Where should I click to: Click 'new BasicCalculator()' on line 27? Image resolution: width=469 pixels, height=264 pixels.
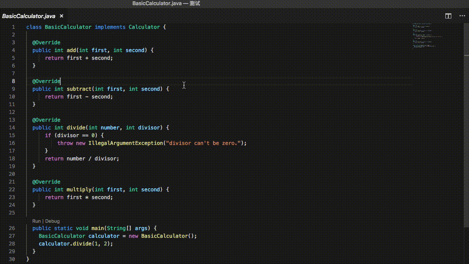pyautogui.click(x=161, y=236)
